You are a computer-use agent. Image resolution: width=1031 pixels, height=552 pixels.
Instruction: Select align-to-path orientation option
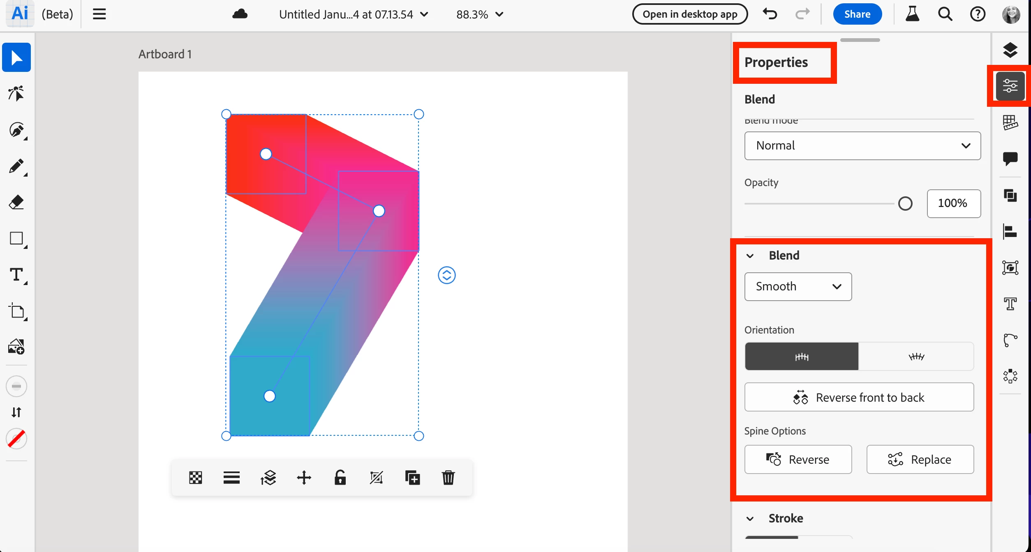[916, 356]
